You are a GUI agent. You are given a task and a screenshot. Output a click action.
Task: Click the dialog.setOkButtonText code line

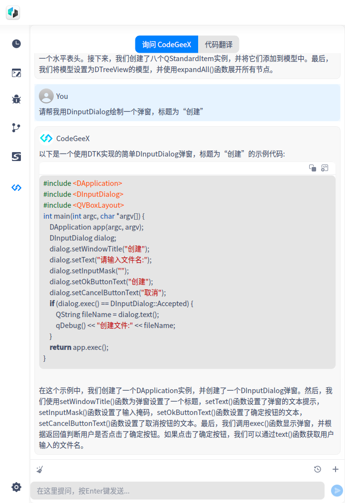tap(101, 282)
